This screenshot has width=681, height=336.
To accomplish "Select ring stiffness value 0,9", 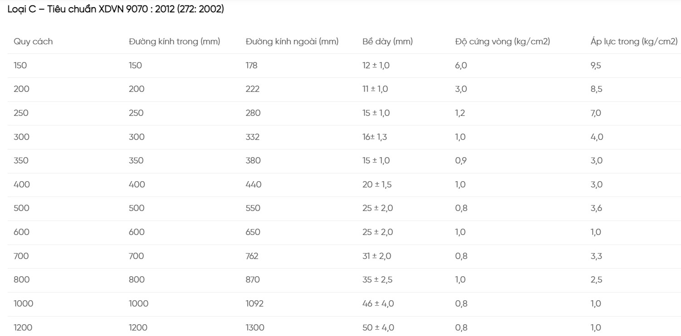I will 461,161.
